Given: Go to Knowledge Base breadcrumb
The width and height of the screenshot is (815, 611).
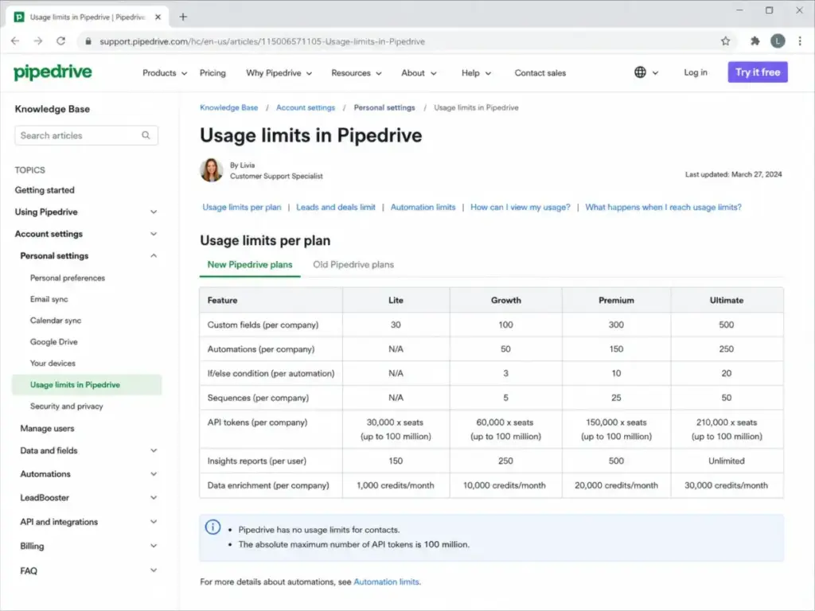Looking at the screenshot, I should coord(228,107).
